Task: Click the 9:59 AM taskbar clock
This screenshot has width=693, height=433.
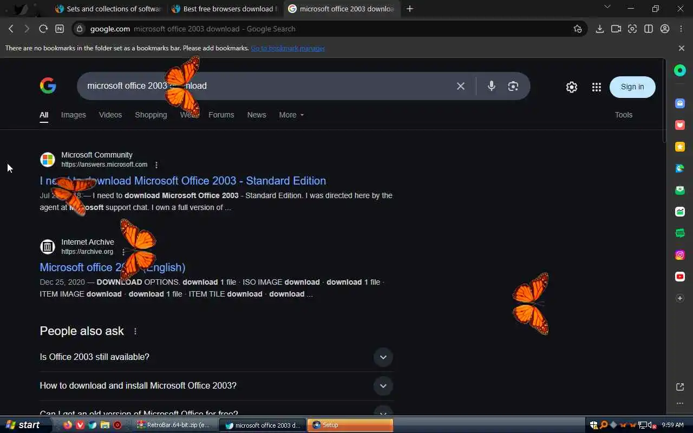Action: 672,425
